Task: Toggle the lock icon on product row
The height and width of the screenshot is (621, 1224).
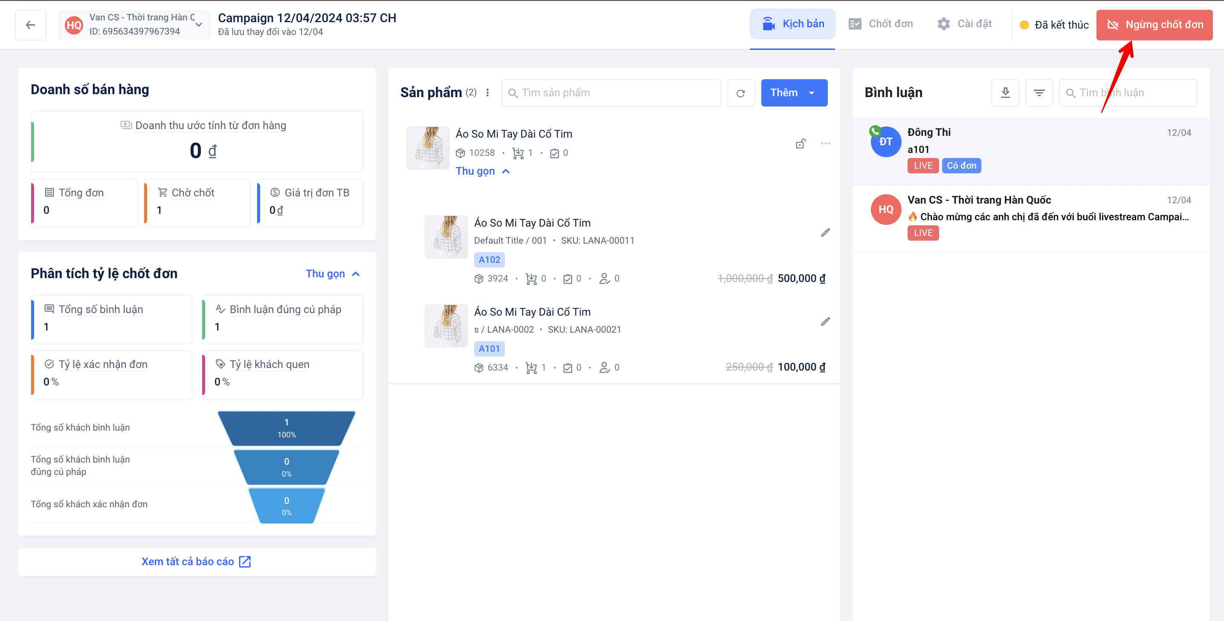Action: click(x=801, y=143)
